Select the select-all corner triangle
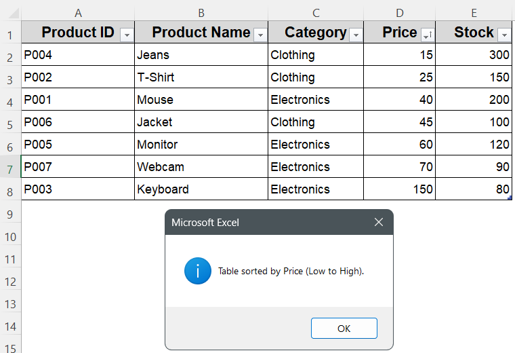Screen dimensions: 515x353 (11, 13)
